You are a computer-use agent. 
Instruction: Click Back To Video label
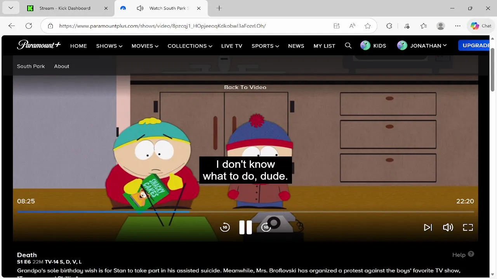pos(245,87)
